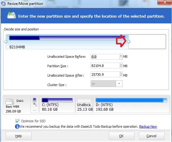This screenshot has width=172, height=142.
Task: Click the Partition Size label
Action: click(x=58, y=66)
